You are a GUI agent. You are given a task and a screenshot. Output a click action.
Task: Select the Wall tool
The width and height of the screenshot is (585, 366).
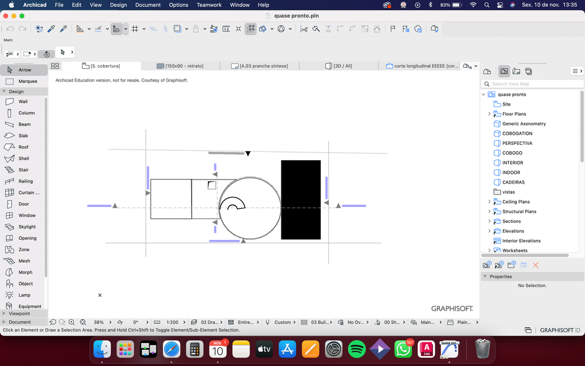pos(24,101)
